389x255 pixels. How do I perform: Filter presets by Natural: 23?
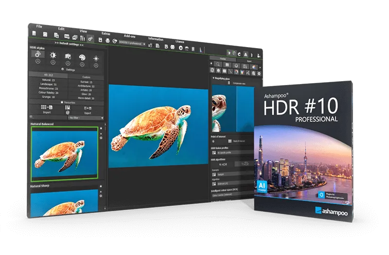tap(48, 80)
